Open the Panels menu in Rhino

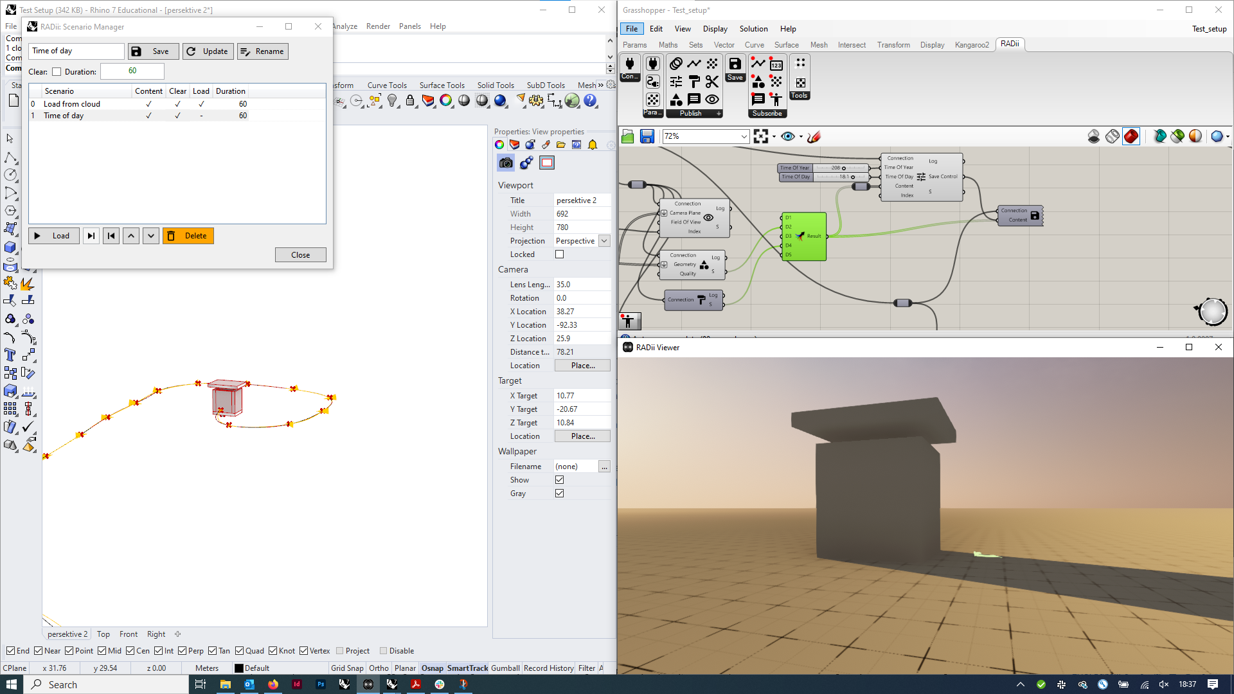click(x=409, y=26)
